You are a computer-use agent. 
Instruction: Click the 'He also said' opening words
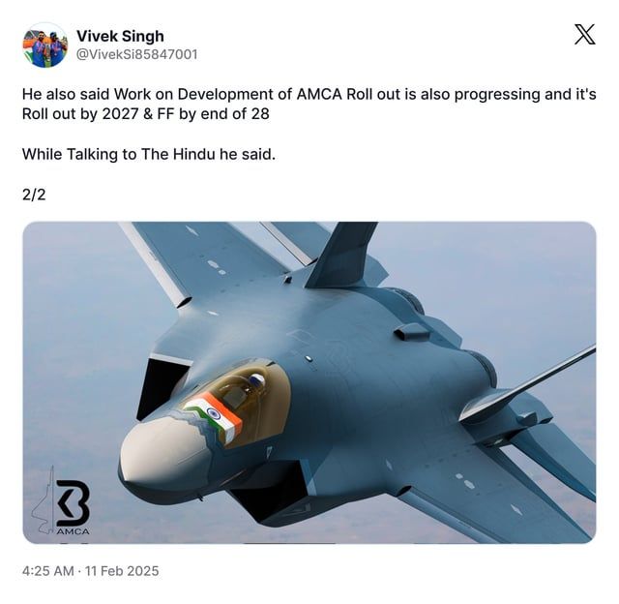66,94
